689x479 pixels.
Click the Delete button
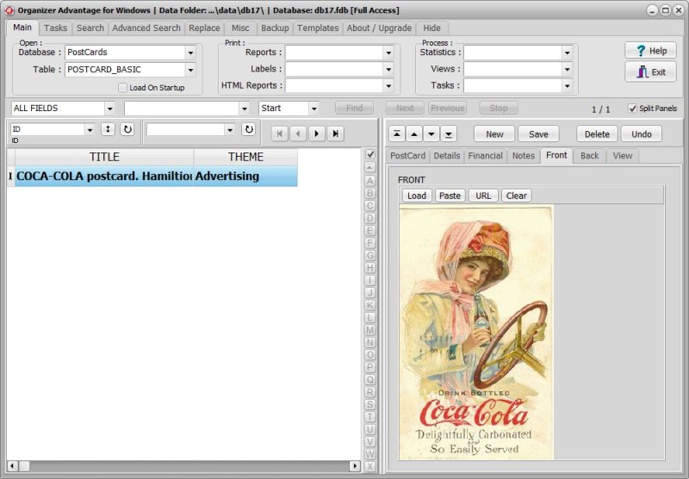click(597, 134)
